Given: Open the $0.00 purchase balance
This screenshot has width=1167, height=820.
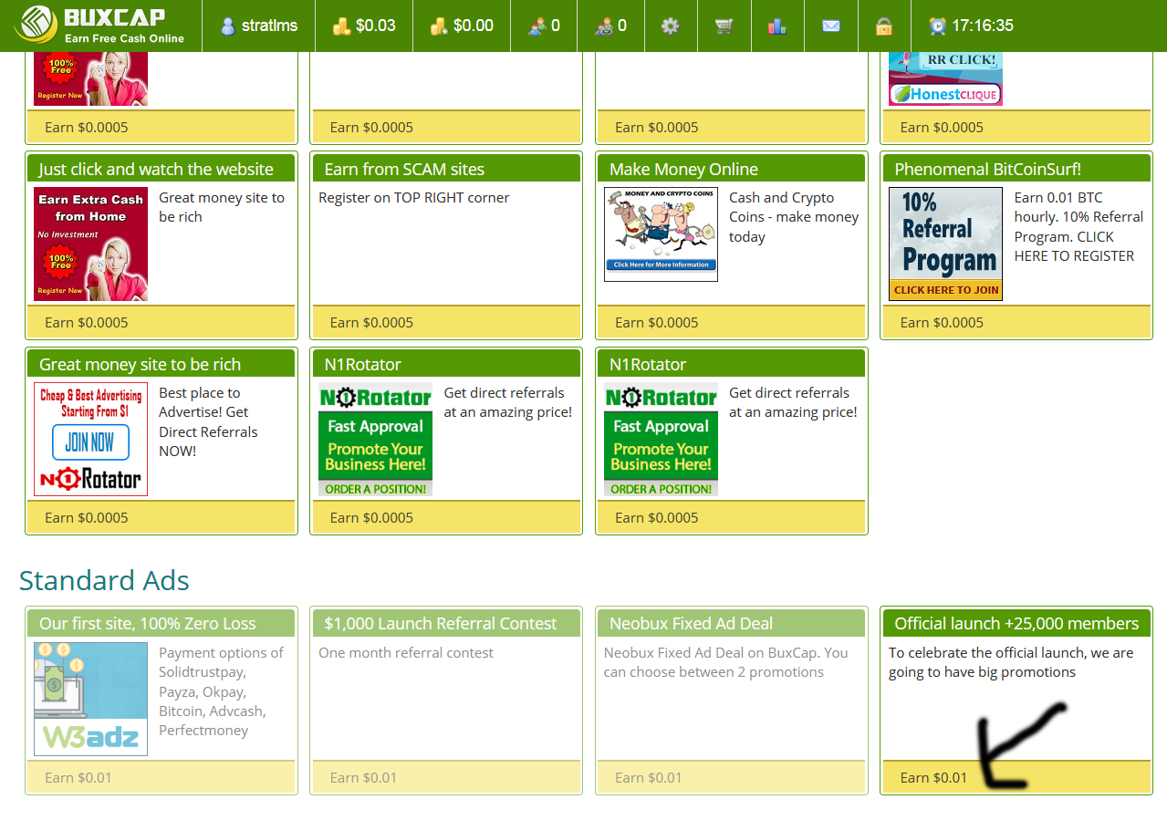Looking at the screenshot, I should coord(462,26).
